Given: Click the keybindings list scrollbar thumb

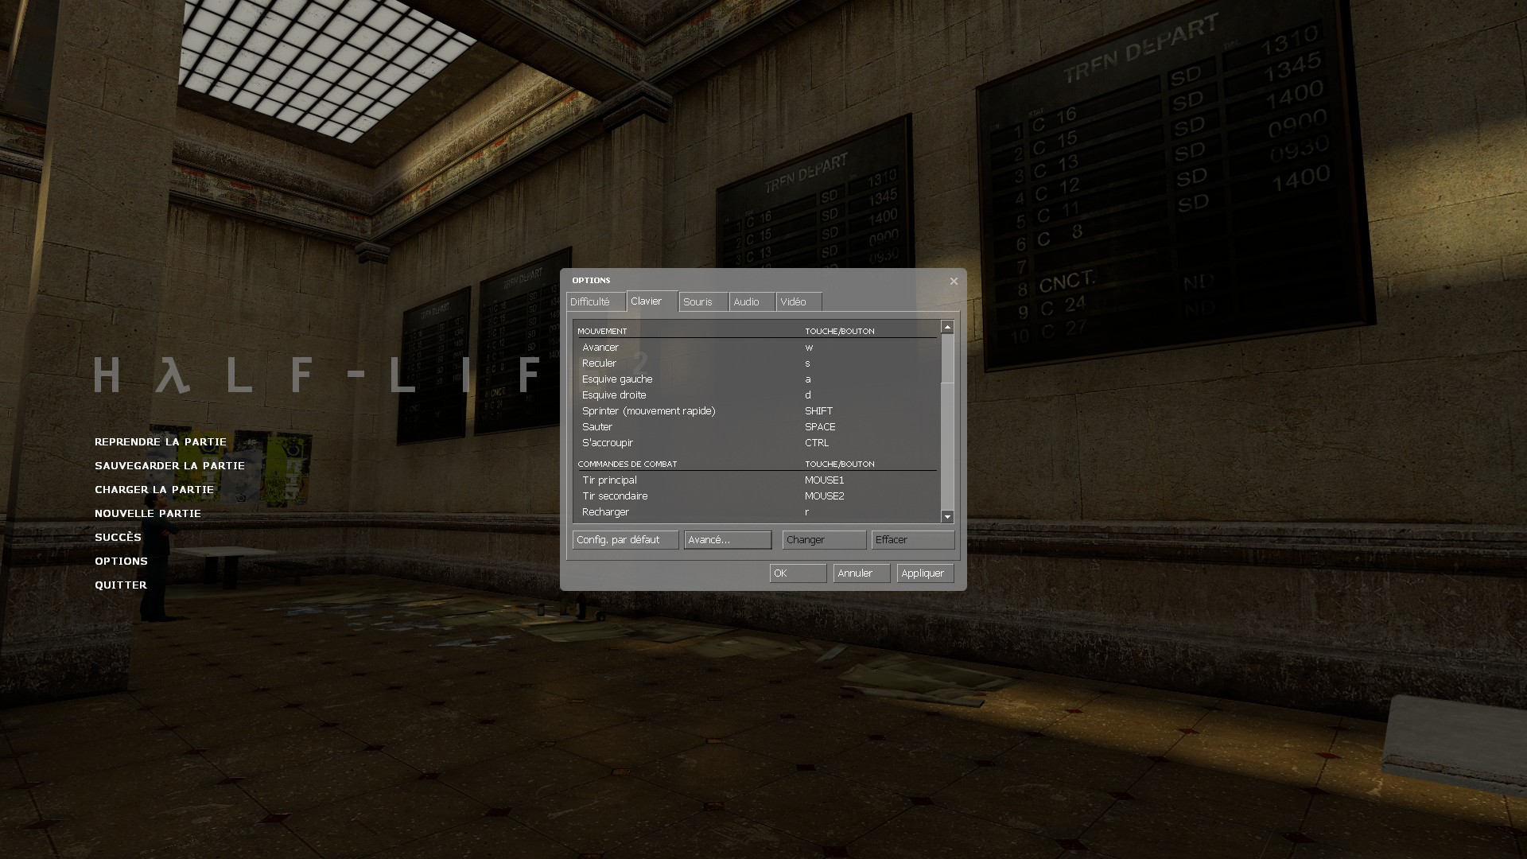Looking at the screenshot, I should pyautogui.click(x=947, y=358).
